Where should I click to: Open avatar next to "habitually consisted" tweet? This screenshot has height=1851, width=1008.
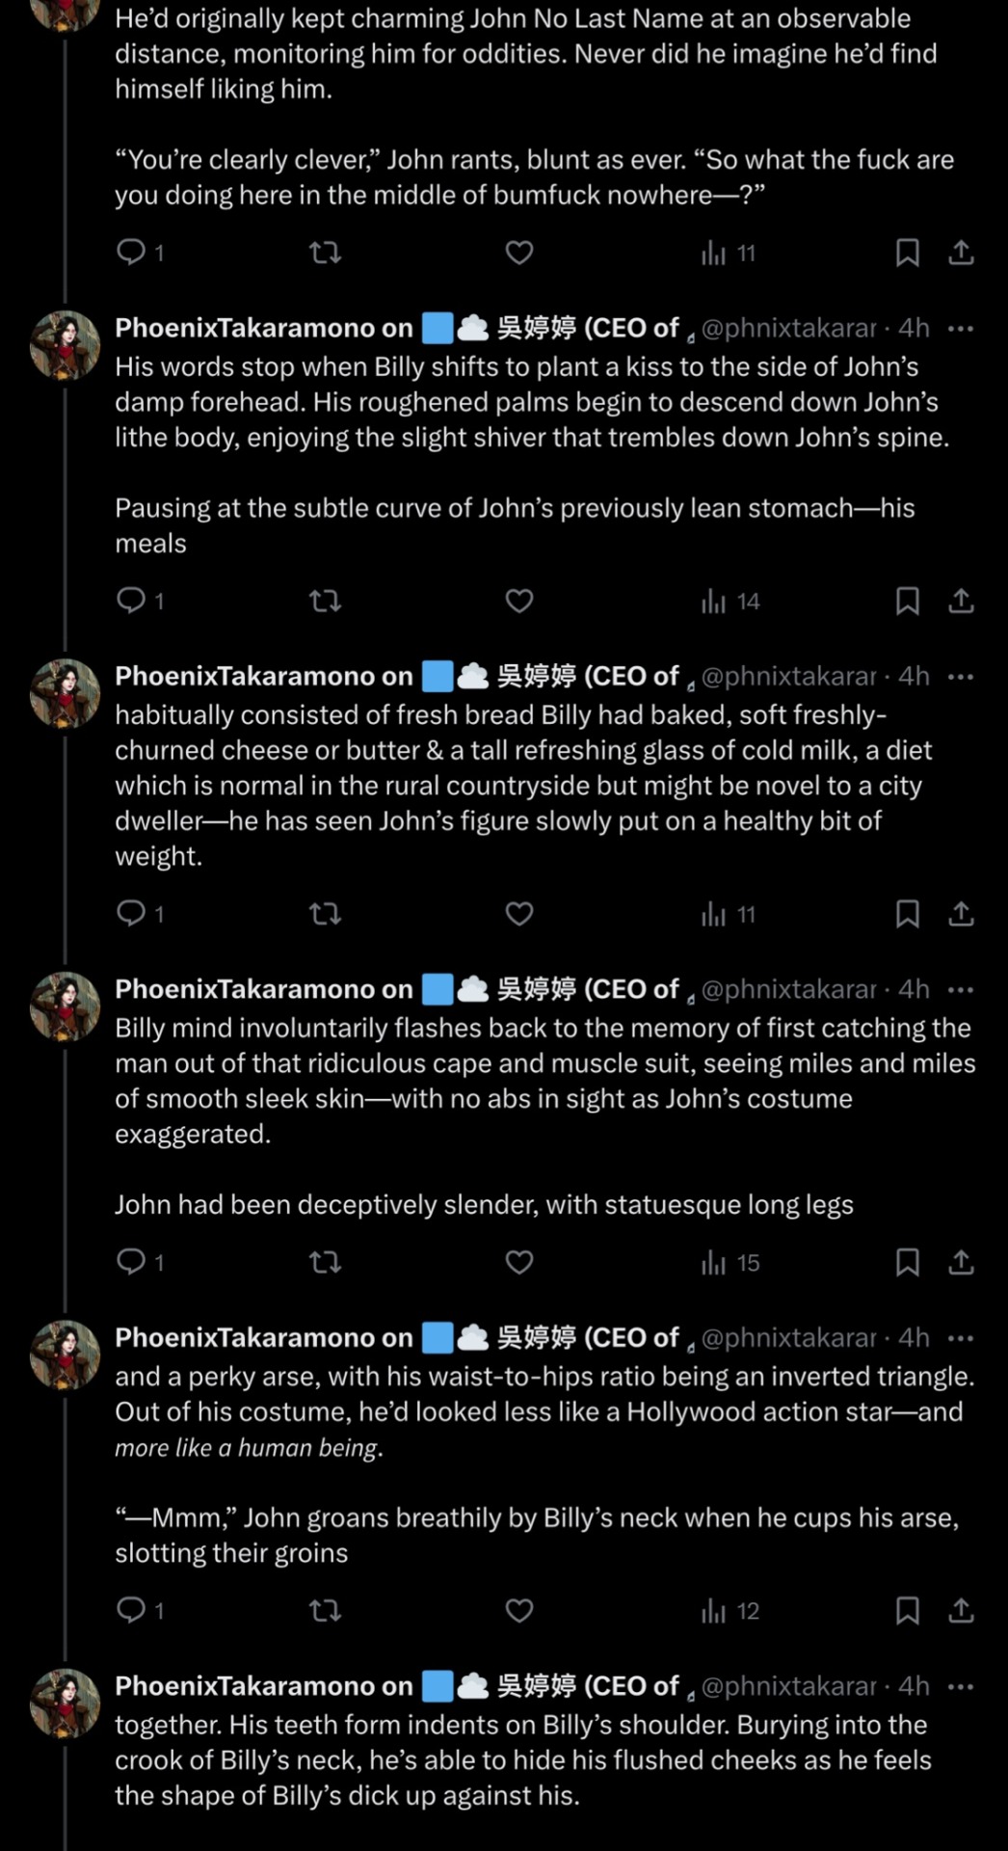click(x=66, y=694)
